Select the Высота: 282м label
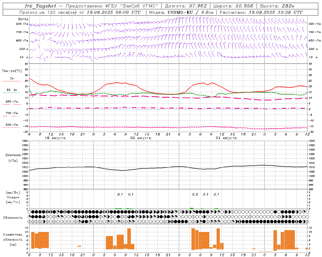 tap(277, 6)
